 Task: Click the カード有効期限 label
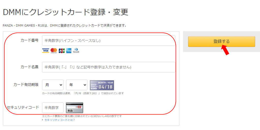pyautogui.click(x=26, y=85)
